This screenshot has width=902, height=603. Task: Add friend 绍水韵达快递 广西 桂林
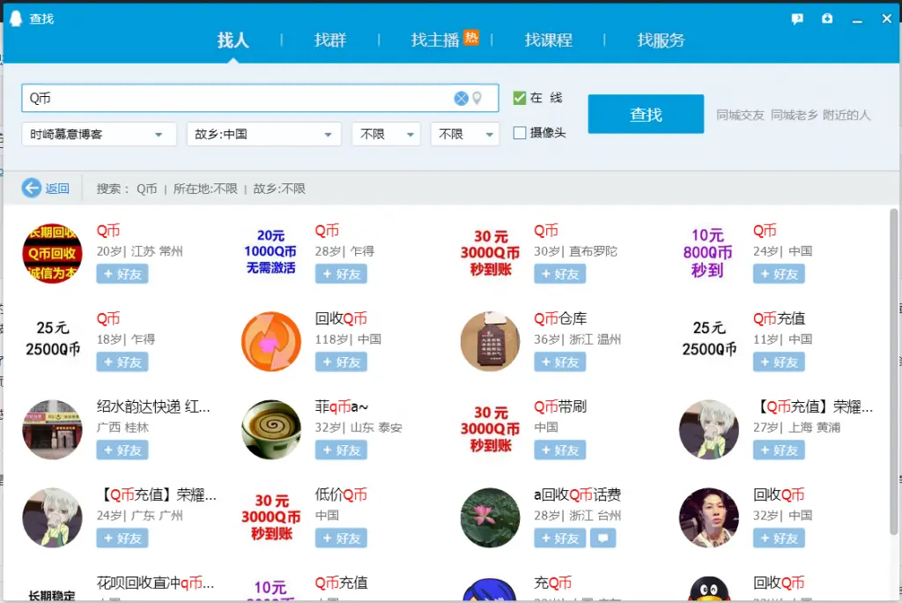click(122, 450)
